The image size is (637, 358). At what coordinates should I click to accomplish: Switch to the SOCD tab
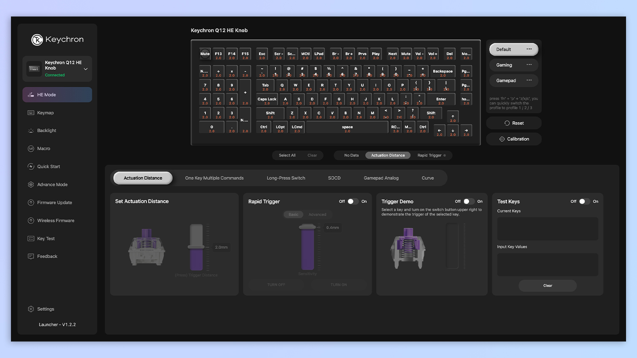pyautogui.click(x=334, y=178)
